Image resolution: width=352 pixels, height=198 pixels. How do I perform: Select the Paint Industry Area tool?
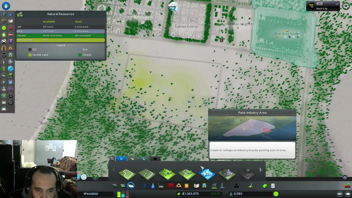207,174
